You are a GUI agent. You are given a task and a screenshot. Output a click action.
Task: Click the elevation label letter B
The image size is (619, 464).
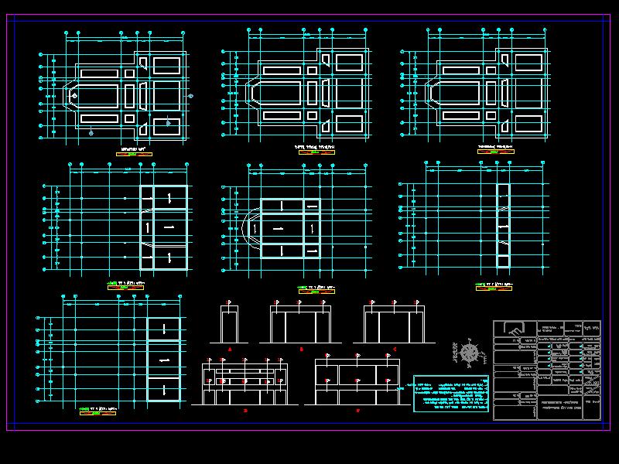click(x=301, y=350)
